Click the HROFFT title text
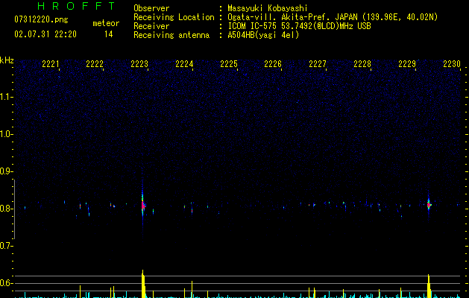Image resolution: width=469 pixels, height=298 pixels. pos(77,6)
